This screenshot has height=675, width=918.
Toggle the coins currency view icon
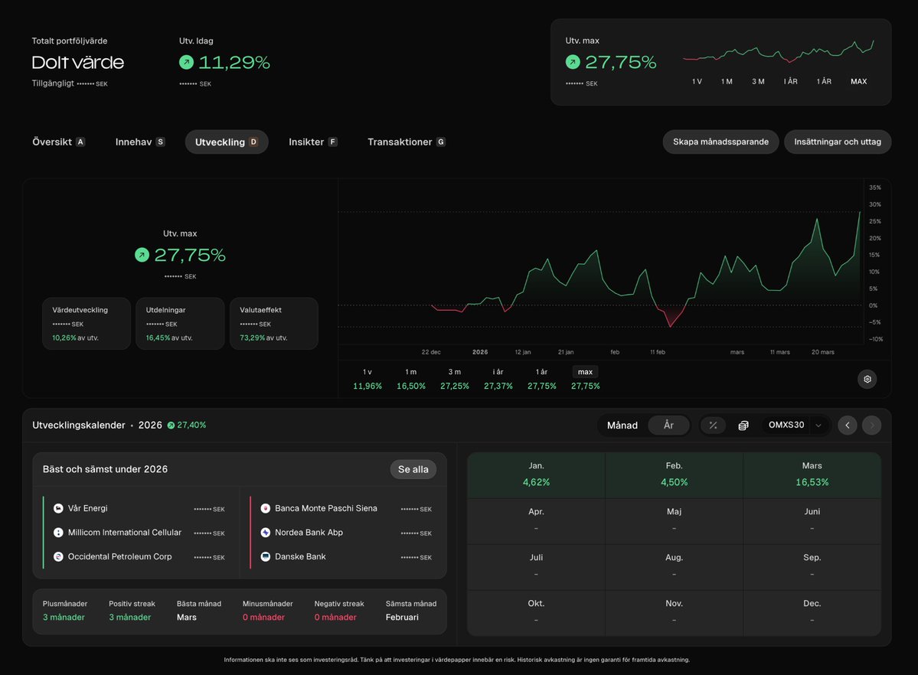743,425
